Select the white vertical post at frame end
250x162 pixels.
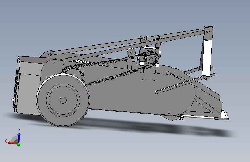[207, 58]
